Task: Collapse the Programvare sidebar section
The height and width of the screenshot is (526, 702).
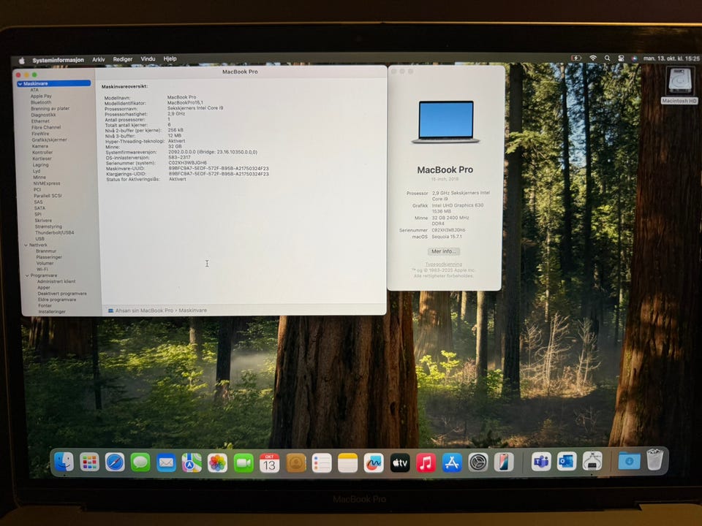Action: pos(27,276)
